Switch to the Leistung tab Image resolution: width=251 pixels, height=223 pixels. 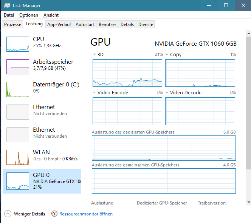34,24
